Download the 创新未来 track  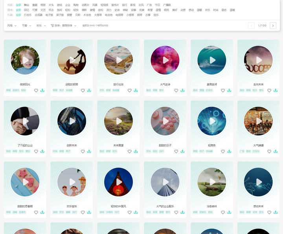point(89,151)
